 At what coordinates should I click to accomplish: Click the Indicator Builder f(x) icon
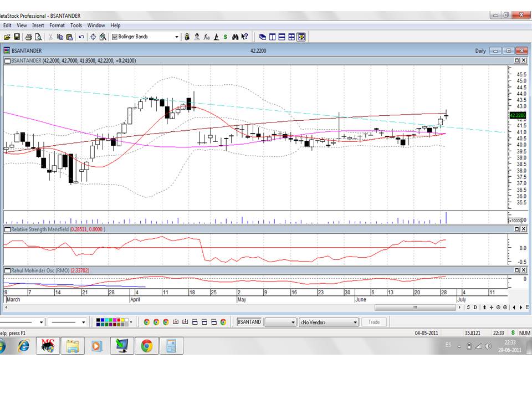click(x=207, y=37)
